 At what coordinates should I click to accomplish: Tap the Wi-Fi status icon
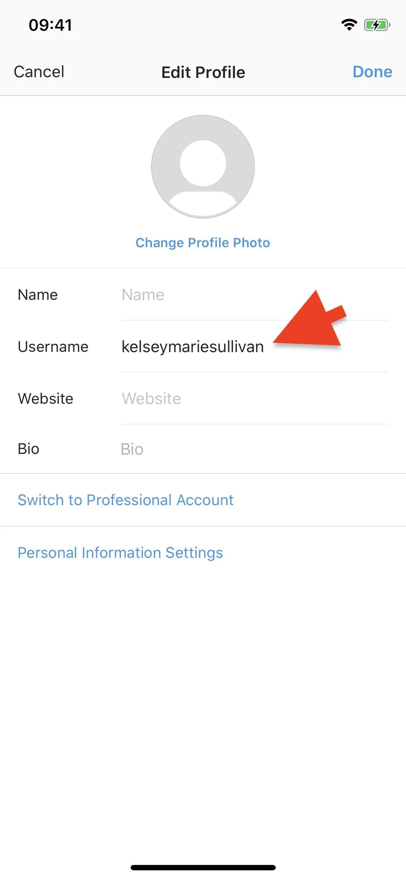[349, 25]
